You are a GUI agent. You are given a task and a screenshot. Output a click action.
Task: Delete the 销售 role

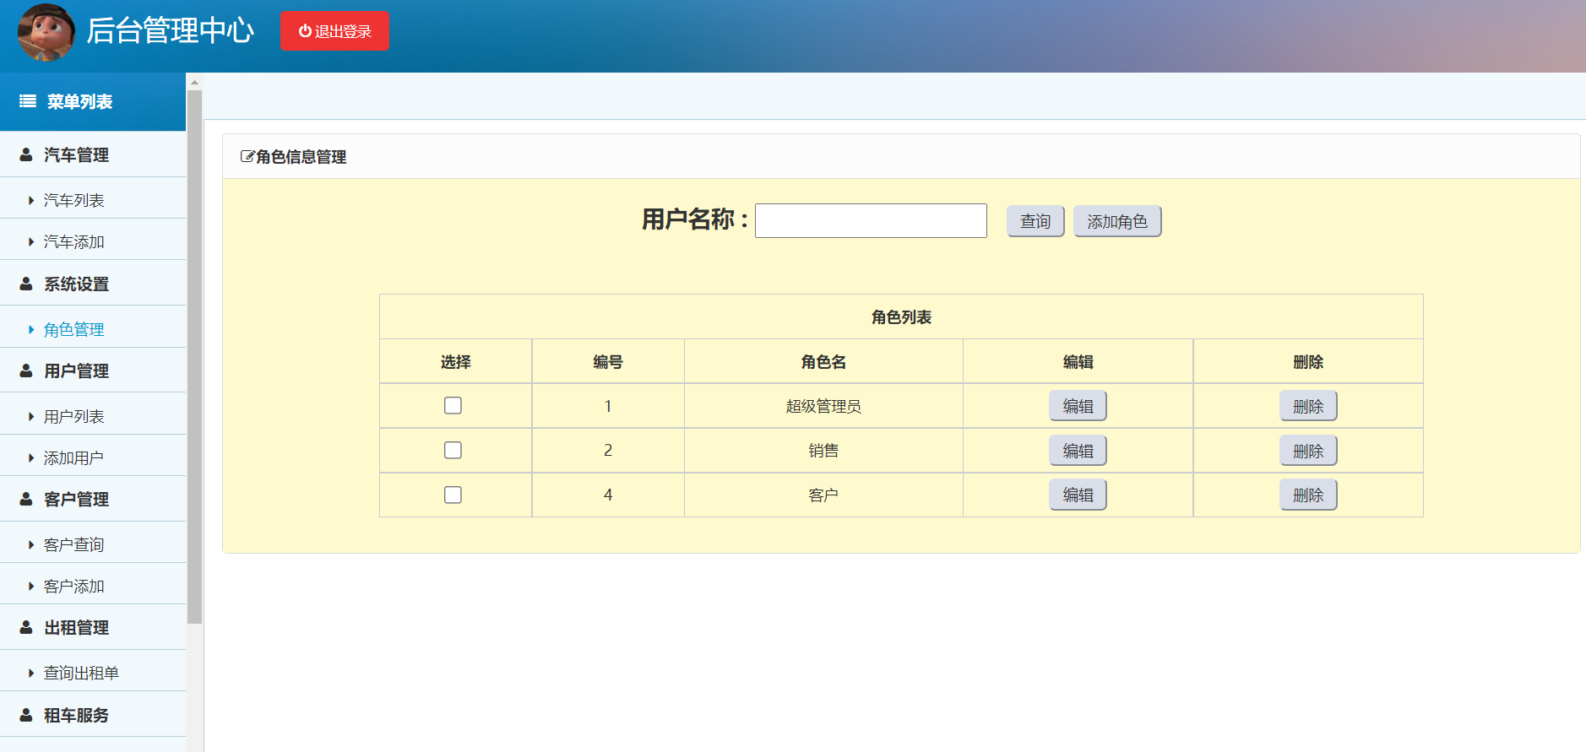tap(1308, 451)
